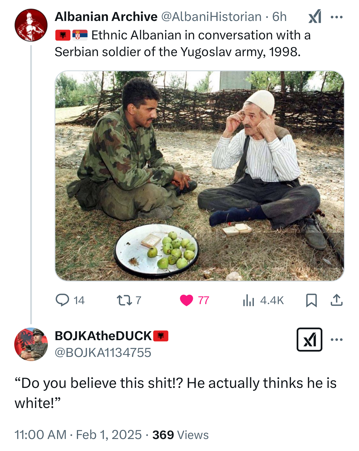Unlike the post with 77 likes

pyautogui.click(x=186, y=300)
